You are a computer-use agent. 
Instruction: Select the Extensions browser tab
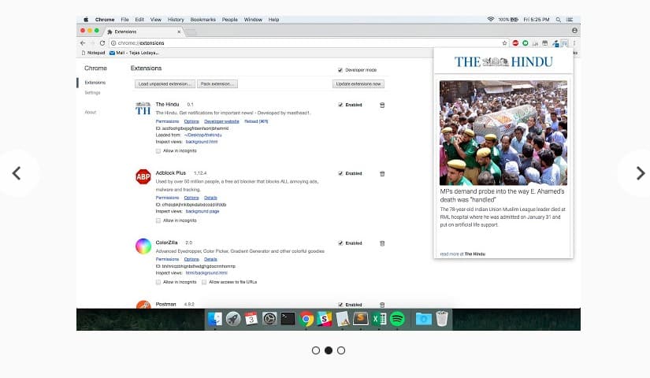pos(143,31)
